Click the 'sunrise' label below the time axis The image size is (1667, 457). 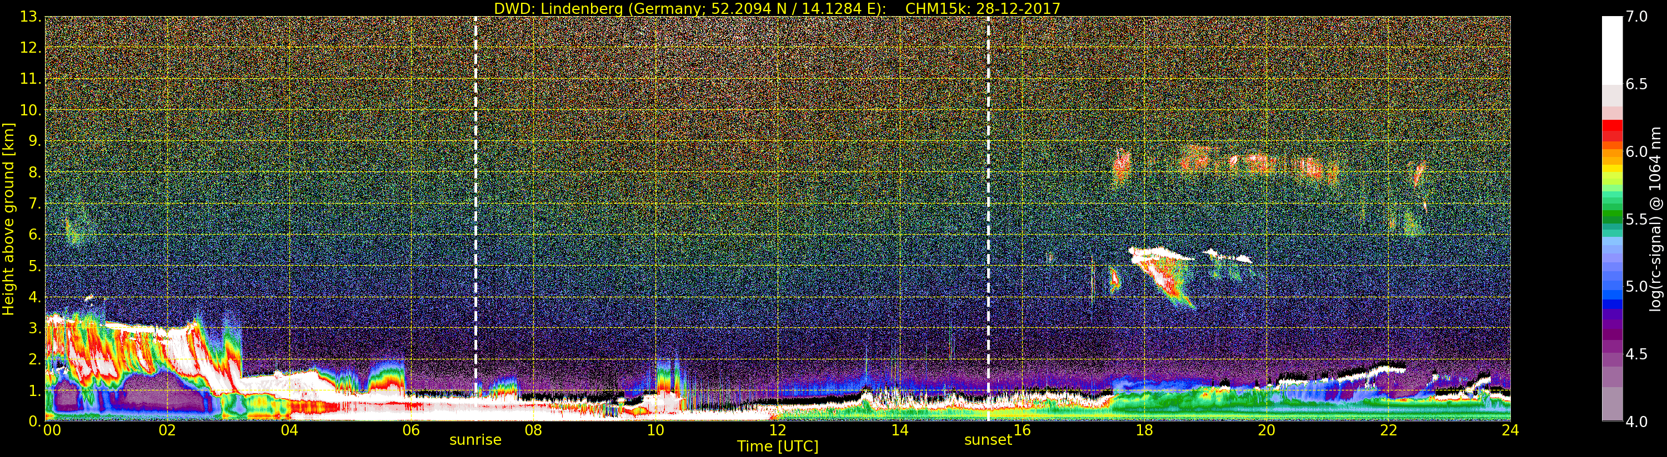(x=475, y=440)
